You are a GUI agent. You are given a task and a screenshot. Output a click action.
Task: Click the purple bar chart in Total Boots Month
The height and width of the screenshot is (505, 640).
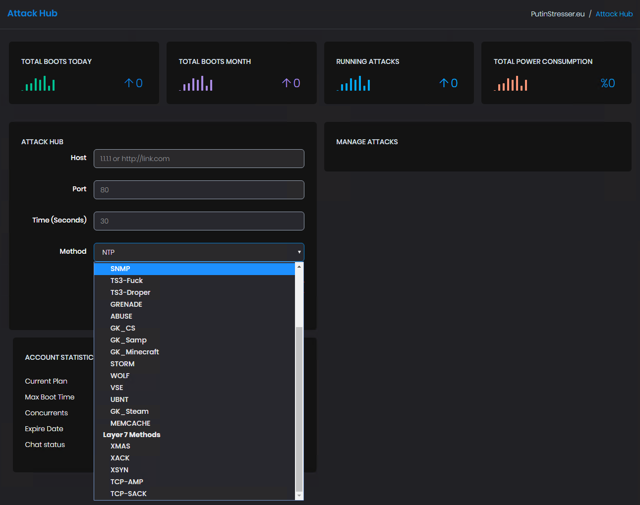pos(196,83)
